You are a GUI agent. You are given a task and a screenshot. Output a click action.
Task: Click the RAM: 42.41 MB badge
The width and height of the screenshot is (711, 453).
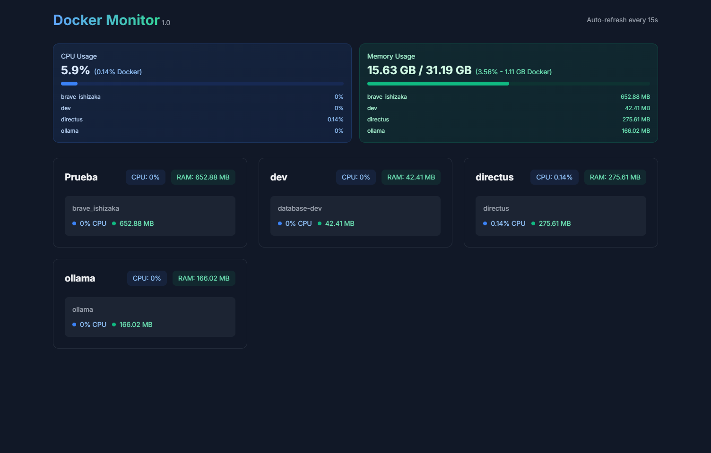(x=411, y=177)
